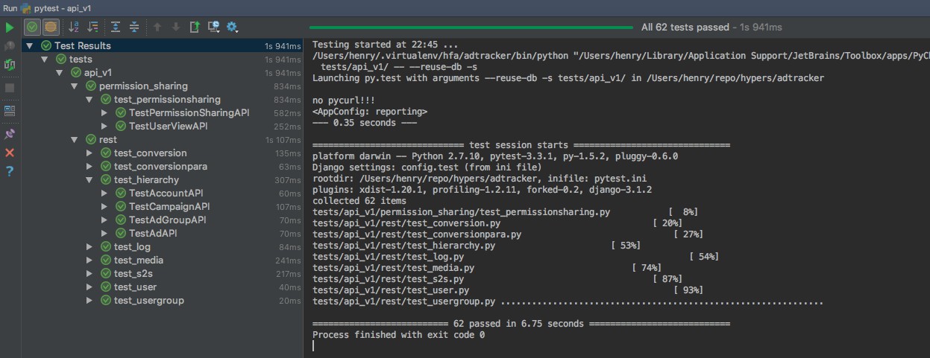Open the blue help question mark
930x358 pixels.
(x=10, y=171)
